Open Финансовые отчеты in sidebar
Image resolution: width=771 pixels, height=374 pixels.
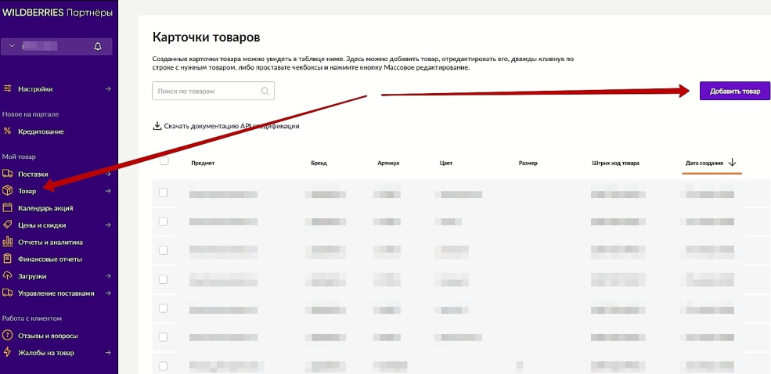point(49,259)
